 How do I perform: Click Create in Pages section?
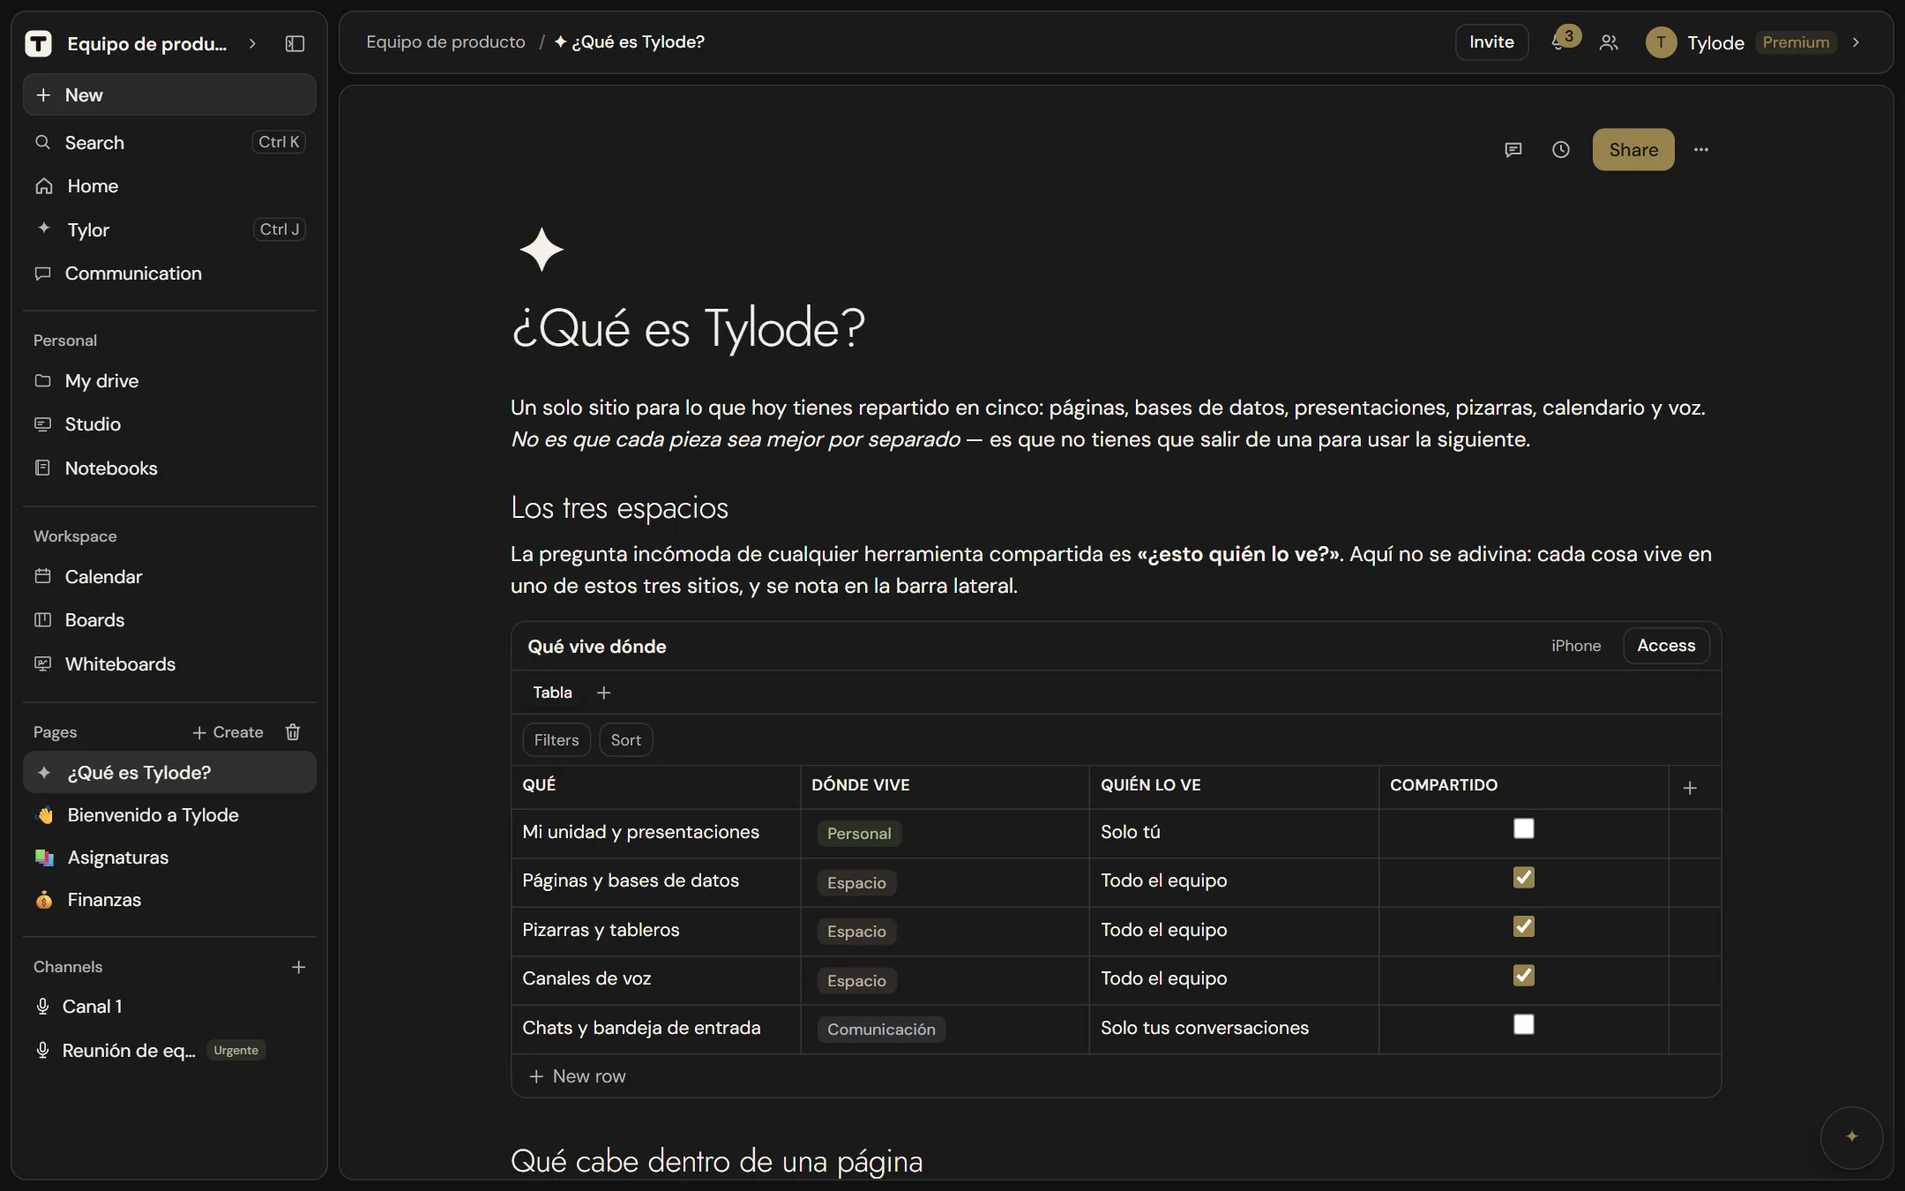click(228, 732)
